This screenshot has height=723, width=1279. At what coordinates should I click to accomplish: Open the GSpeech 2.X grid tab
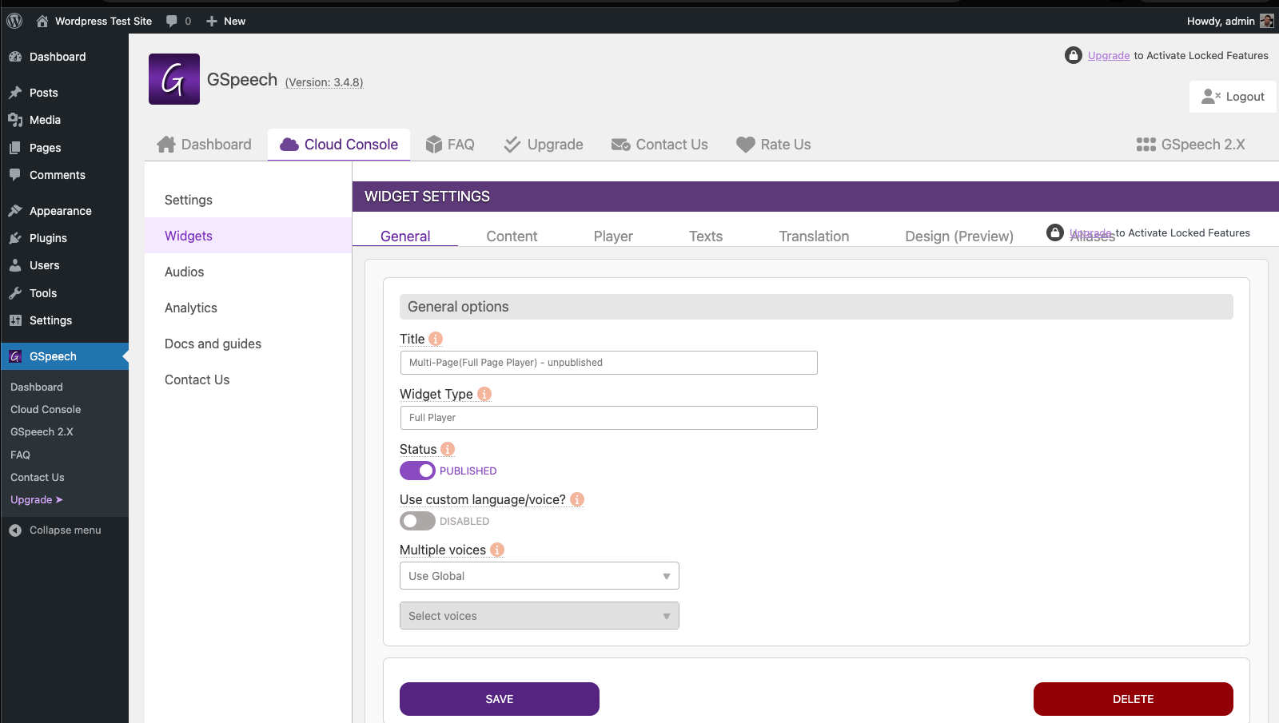coord(1191,145)
